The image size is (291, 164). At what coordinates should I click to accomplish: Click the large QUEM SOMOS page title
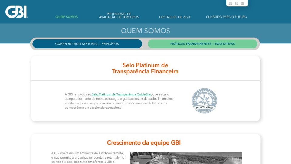145,31
